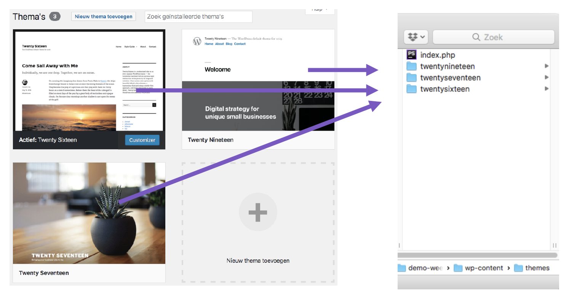569x297 pixels.
Task: Select the Twenty Nineteen theme screenshot
Action: 258,80
